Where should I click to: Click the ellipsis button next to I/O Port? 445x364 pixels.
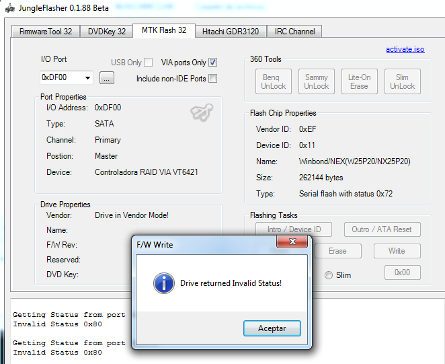tap(107, 77)
